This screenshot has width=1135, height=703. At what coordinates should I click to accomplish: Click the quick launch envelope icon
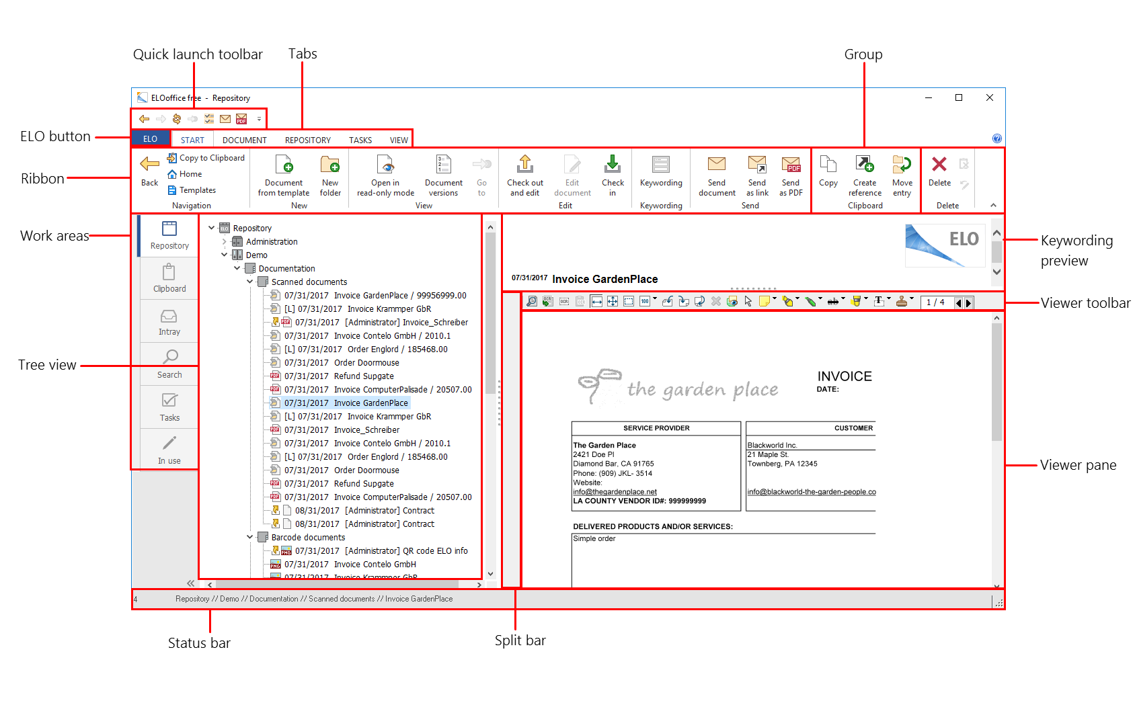click(x=225, y=119)
